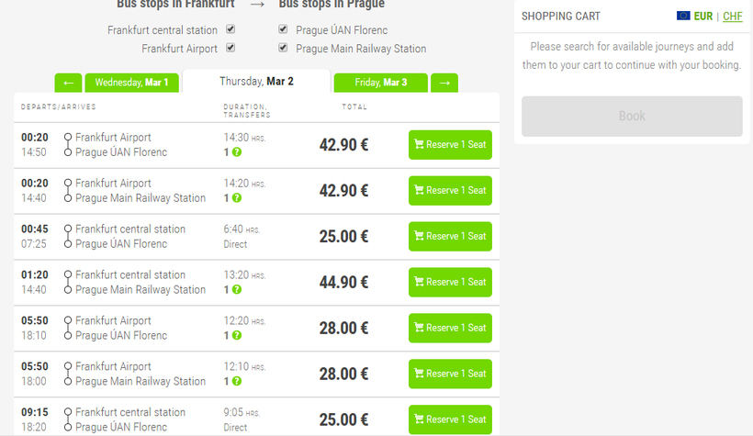
Task: Select the Friday, Mar 3 tab
Action: [380, 83]
